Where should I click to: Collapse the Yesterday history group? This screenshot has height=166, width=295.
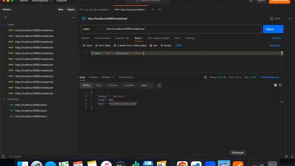[4, 99]
